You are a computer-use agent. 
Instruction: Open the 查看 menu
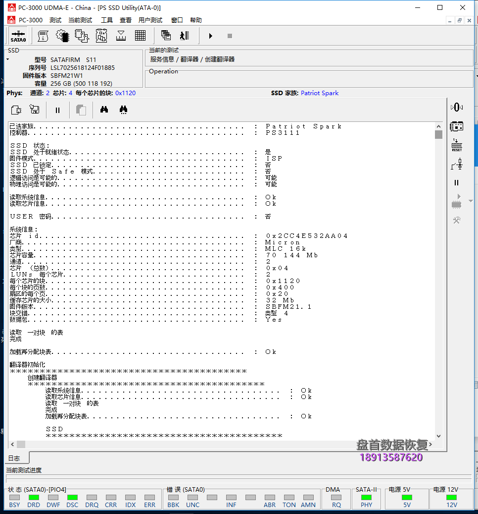click(125, 20)
